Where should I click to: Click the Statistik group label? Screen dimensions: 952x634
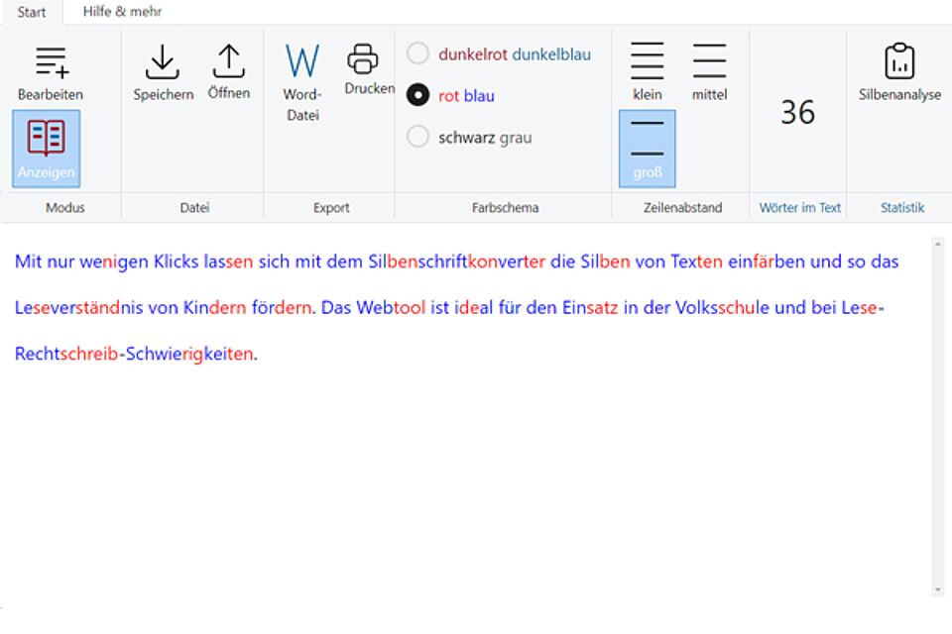[902, 207]
